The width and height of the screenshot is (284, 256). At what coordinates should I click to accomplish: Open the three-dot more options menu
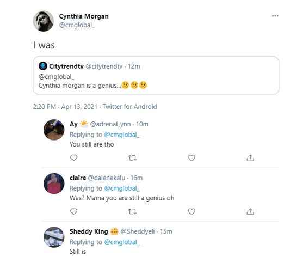(x=275, y=16)
